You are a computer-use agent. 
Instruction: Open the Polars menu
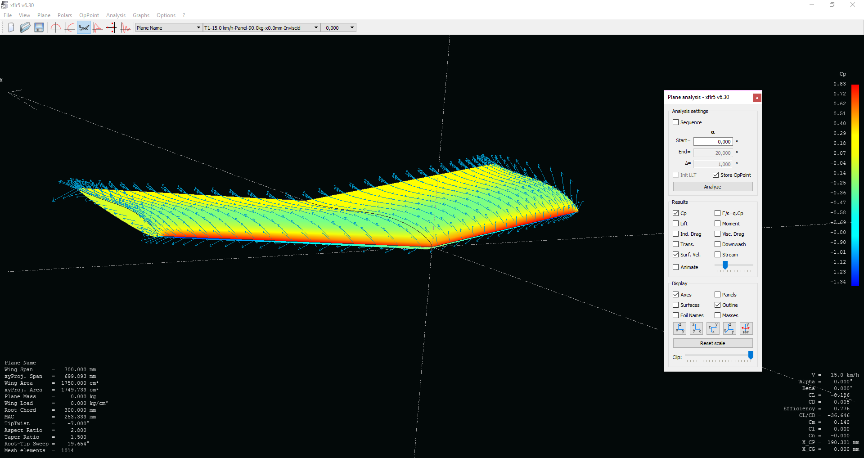(x=64, y=15)
